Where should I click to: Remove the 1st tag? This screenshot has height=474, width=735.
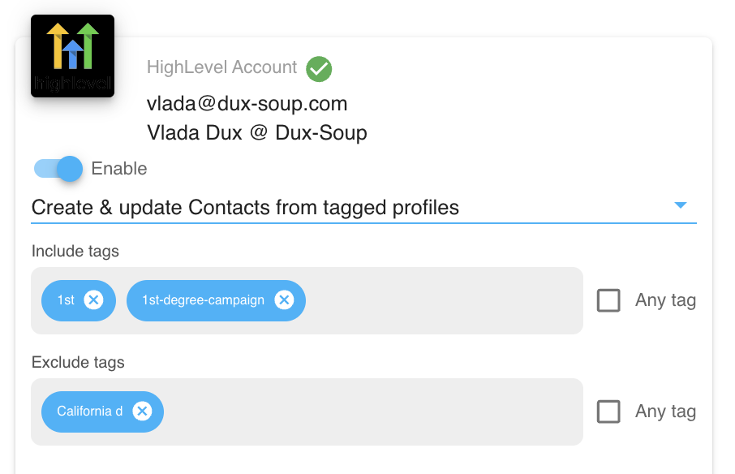point(94,300)
